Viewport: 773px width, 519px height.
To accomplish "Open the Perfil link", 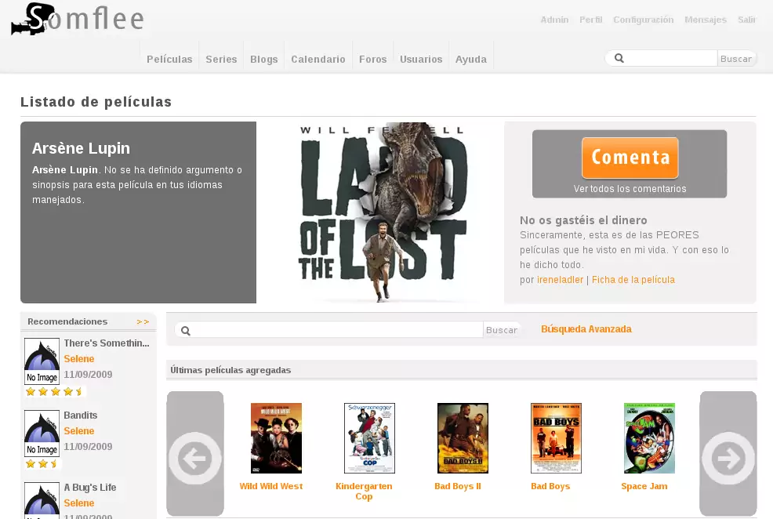I will [590, 20].
